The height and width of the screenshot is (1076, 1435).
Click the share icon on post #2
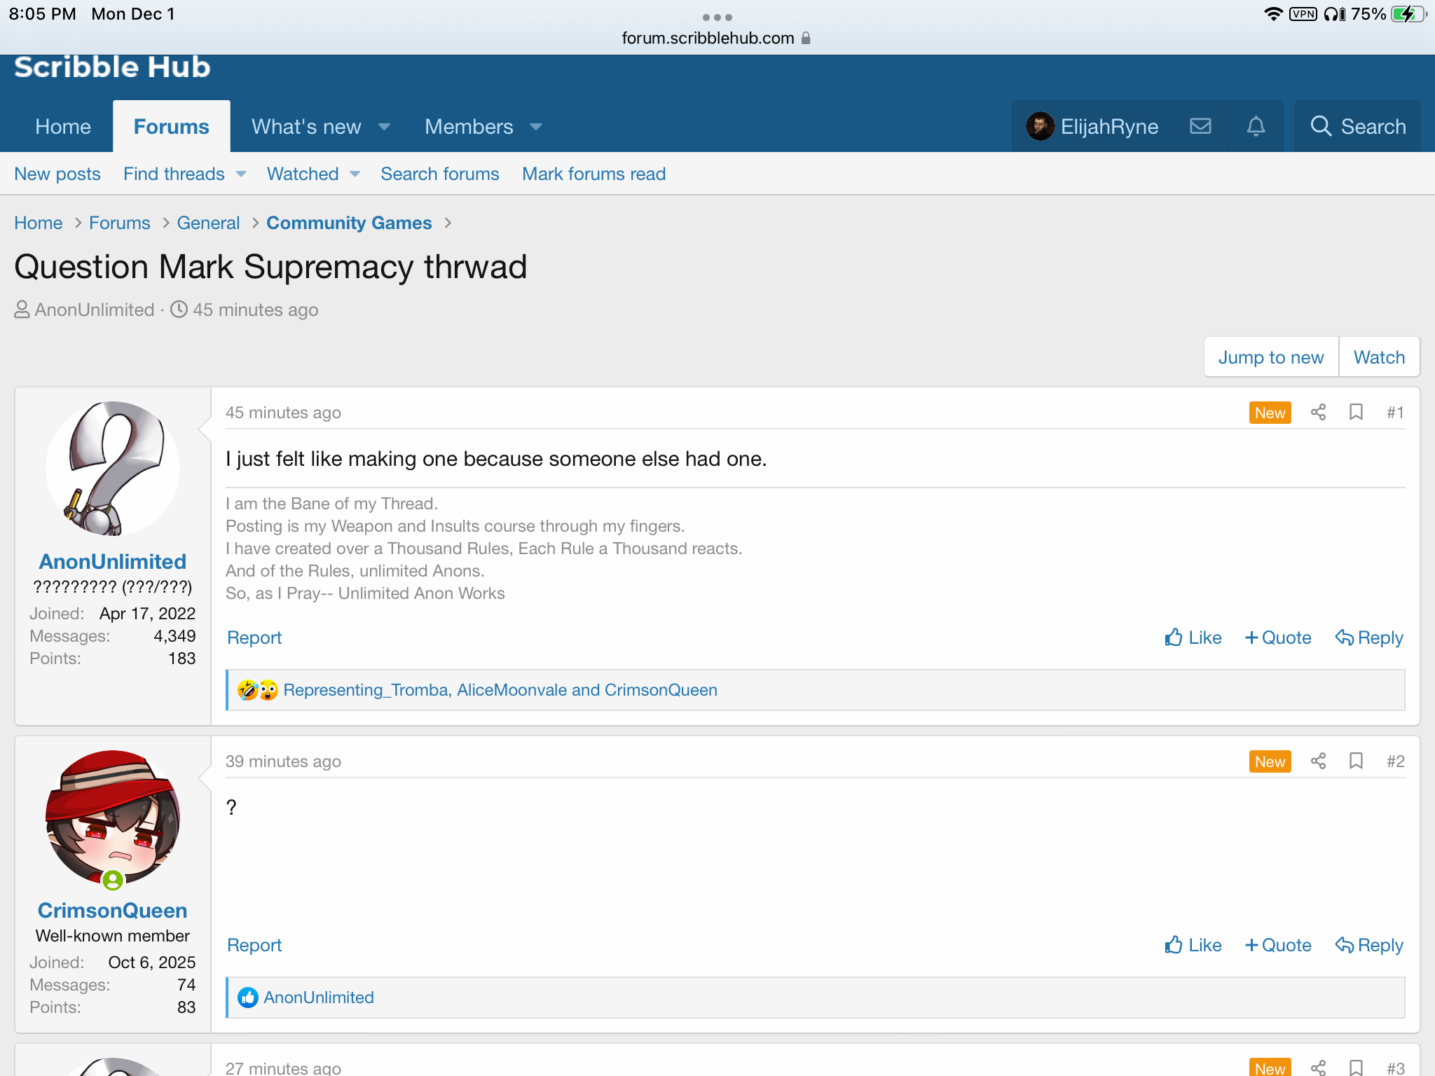[x=1318, y=761]
